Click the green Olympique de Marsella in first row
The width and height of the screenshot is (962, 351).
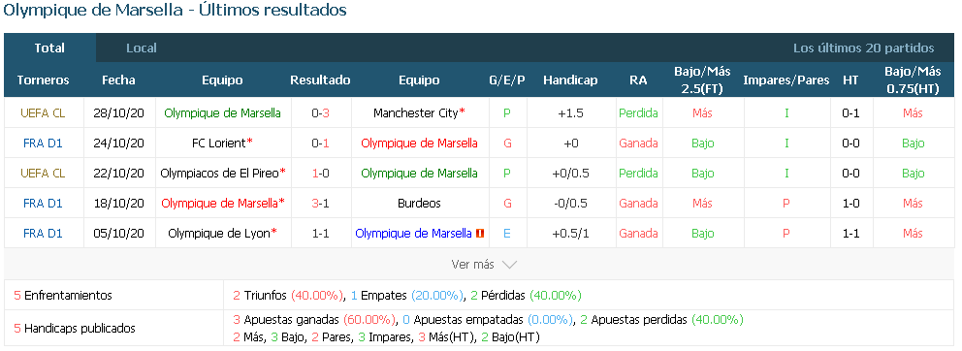(x=223, y=112)
